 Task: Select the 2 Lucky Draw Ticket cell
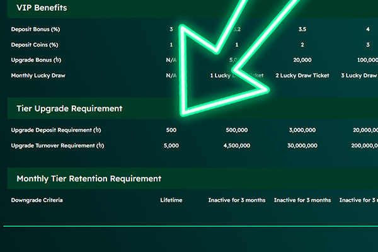302,75
